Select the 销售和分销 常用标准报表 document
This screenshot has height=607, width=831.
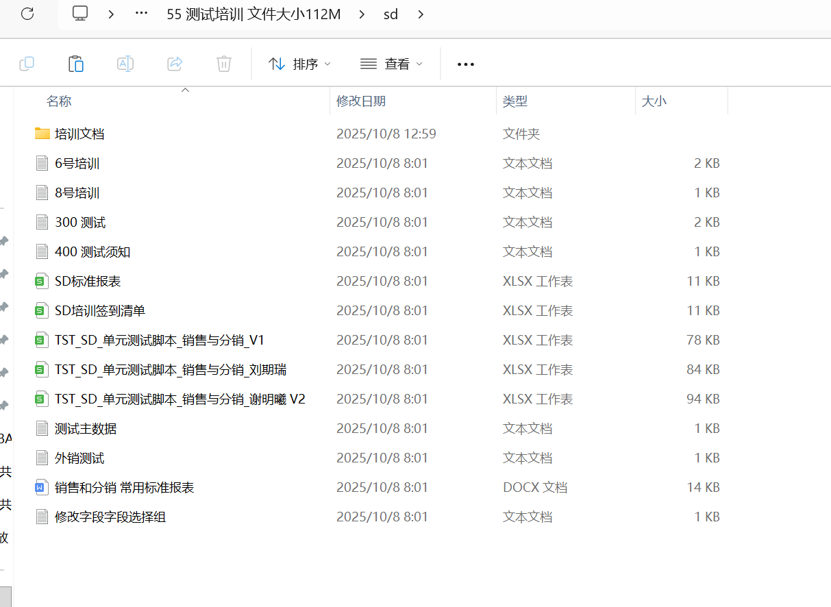[124, 487]
